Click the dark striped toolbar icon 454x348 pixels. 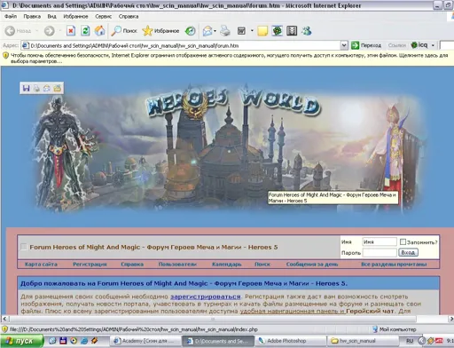click(292, 31)
